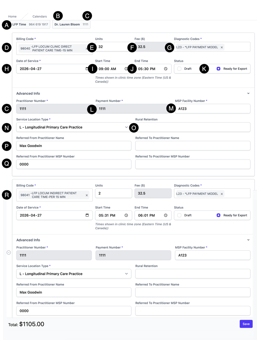Screen dimensions: 257x340
Task: Click the minus circle to remove second entry
Action: (x=9, y=252)
